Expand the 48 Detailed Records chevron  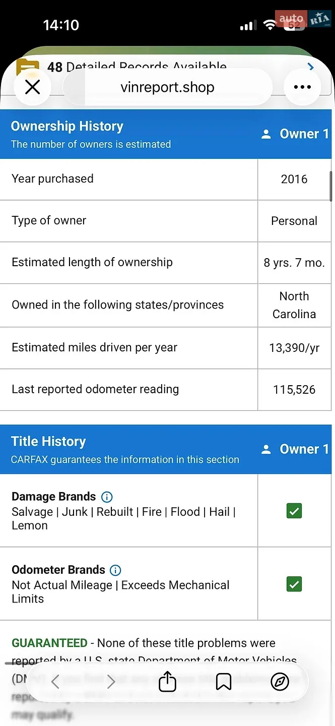311,67
